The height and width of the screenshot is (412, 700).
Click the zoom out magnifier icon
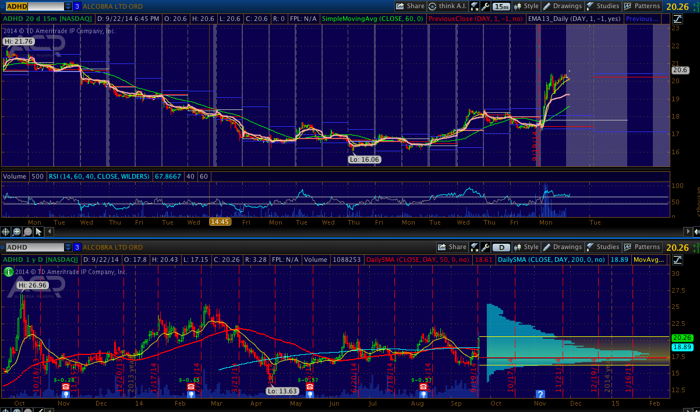tap(27, 232)
